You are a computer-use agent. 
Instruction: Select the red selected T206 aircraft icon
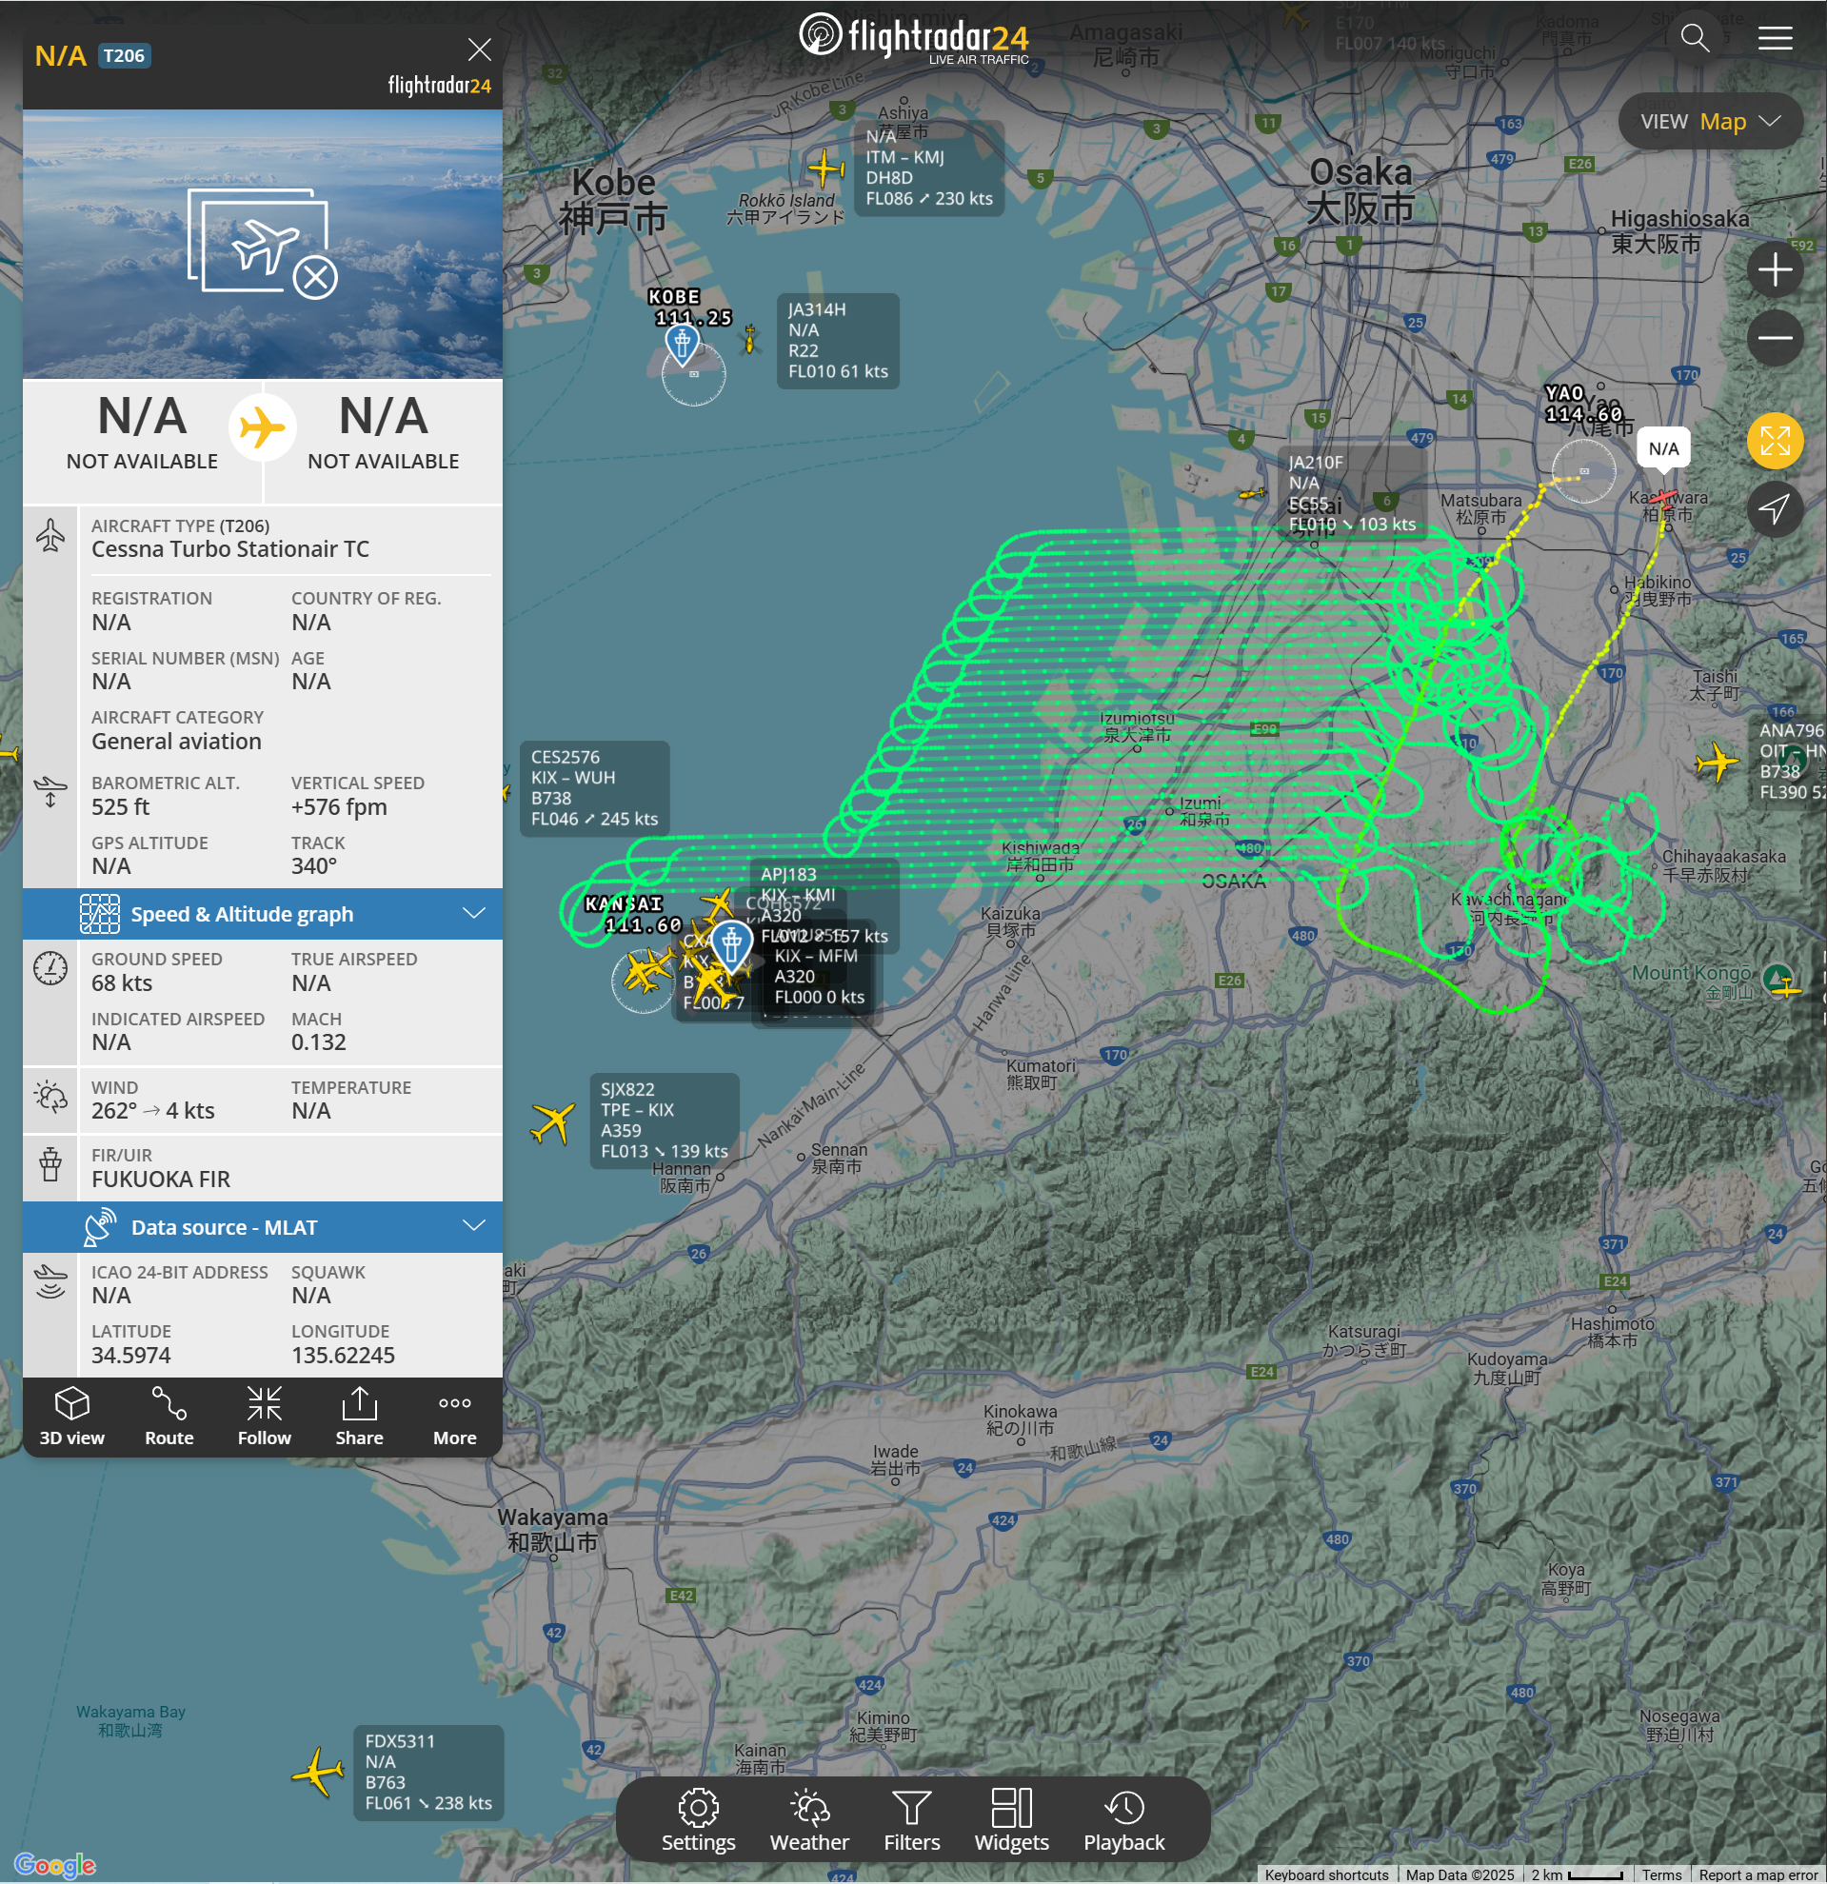pos(1662,498)
